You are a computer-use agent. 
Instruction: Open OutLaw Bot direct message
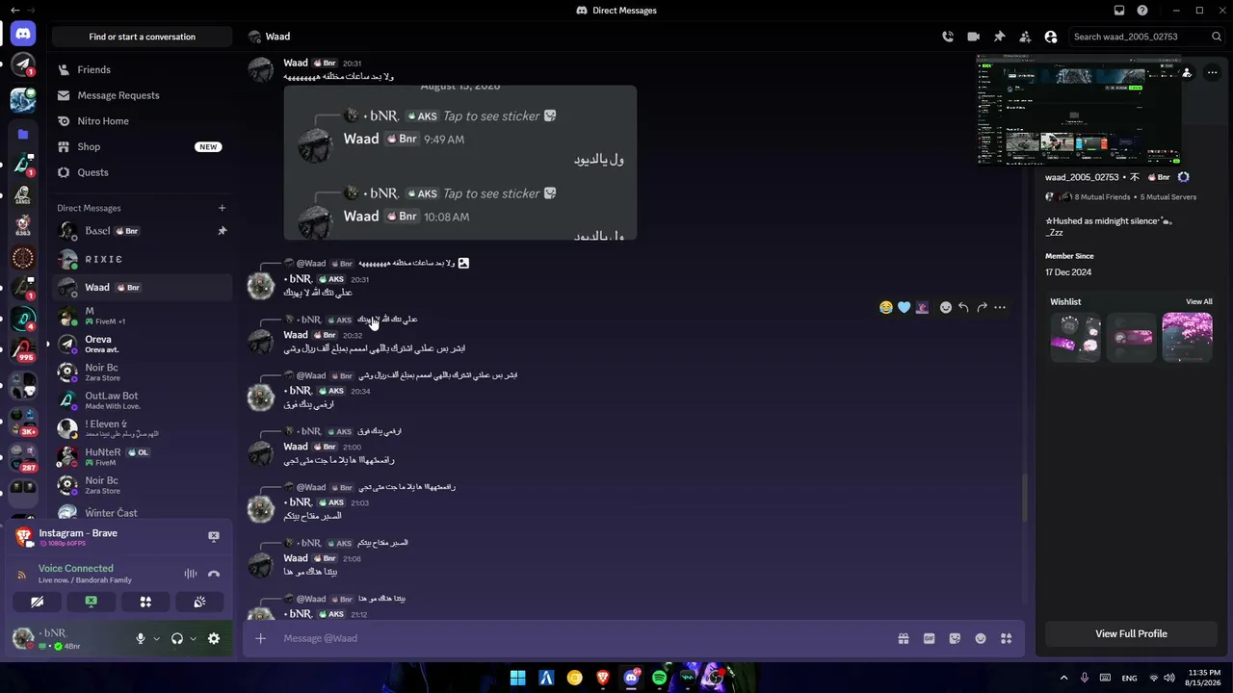(143, 399)
